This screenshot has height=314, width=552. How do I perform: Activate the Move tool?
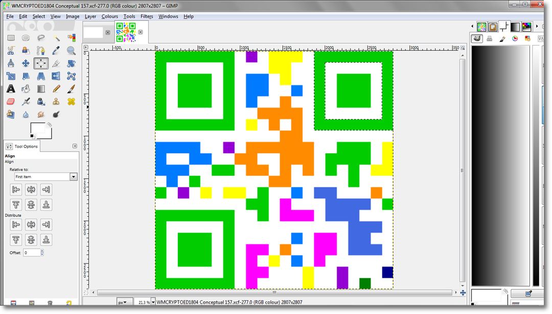[x=26, y=63]
